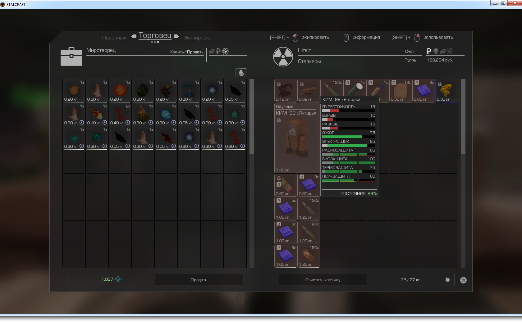Select the medkit on hotkey 6

tap(286, 185)
